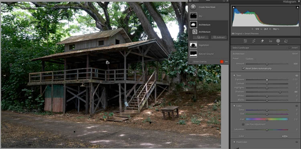
Task: Select the Natural Ground mask thumbnail
Action: [x=193, y=54]
